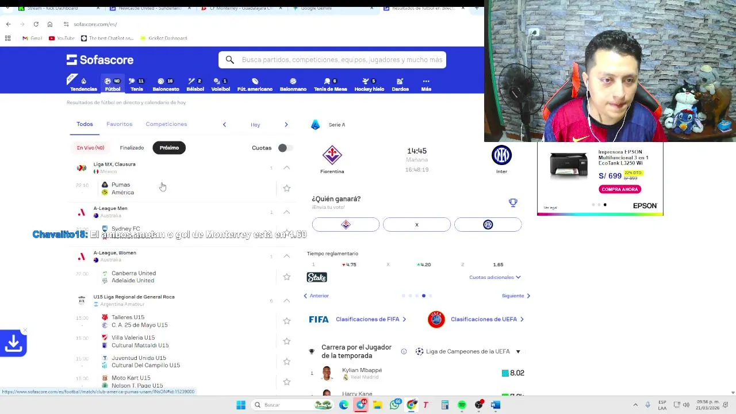Screen dimensions: 736x414
Task: Switch to CF Monterrey - Guadalajara tab
Action: (241, 8)
